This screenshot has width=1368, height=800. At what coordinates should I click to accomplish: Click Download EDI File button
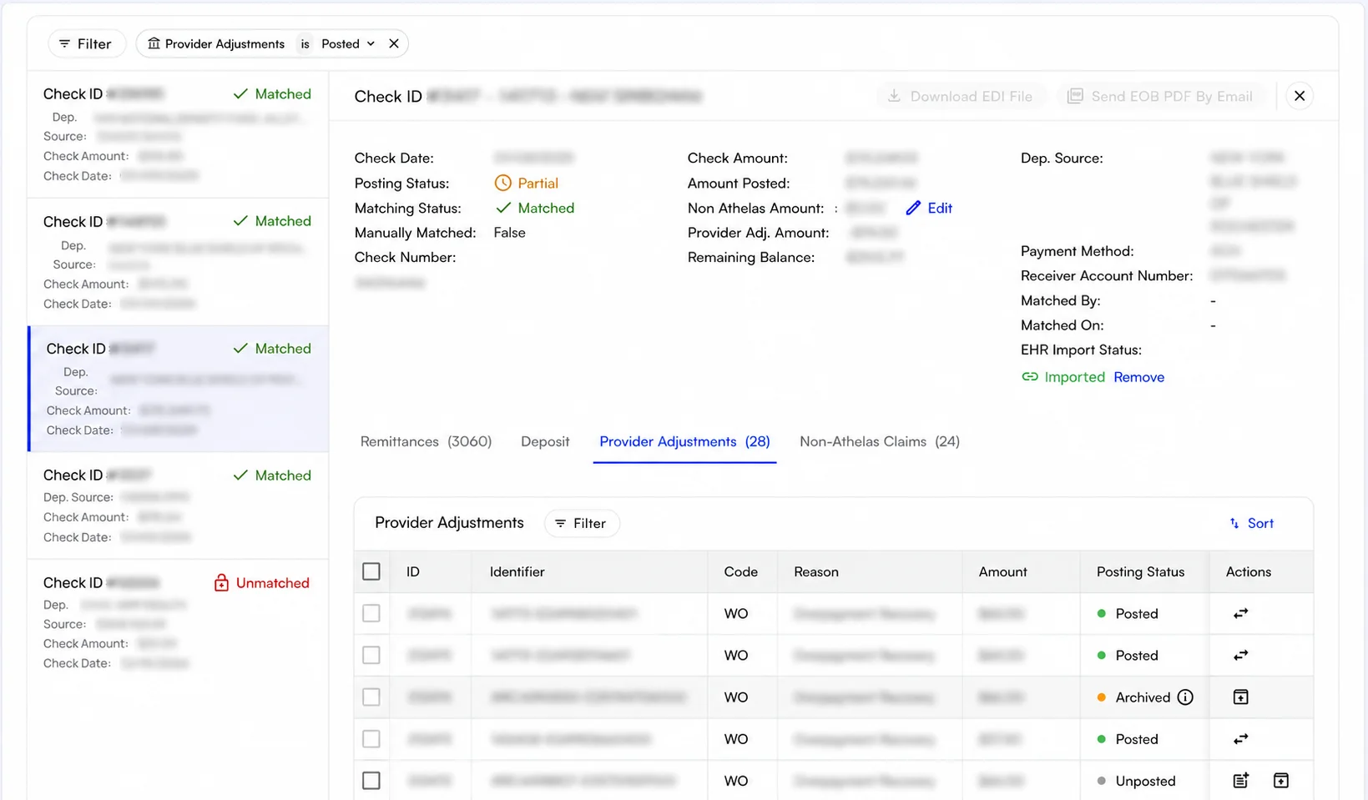coord(960,96)
